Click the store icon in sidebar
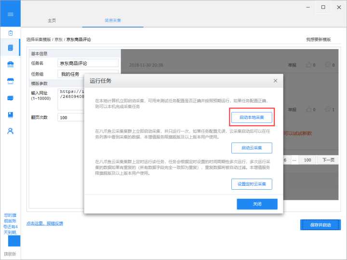The width and height of the screenshot is (347, 260). (x=10, y=81)
